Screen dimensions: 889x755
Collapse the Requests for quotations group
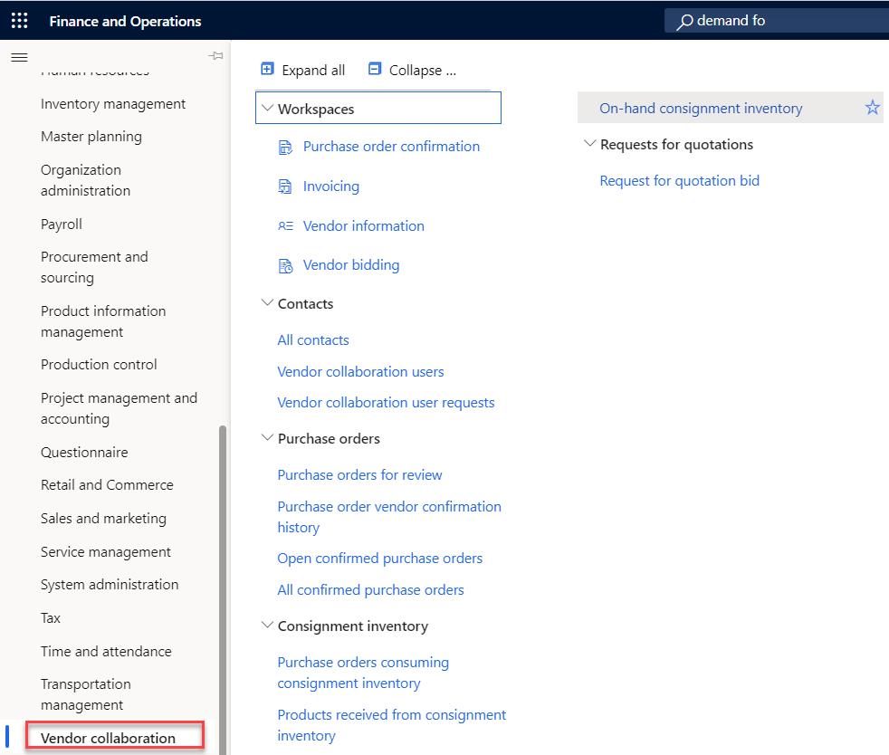(590, 144)
